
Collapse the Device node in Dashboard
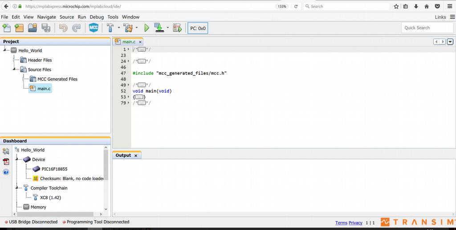tap(17, 159)
